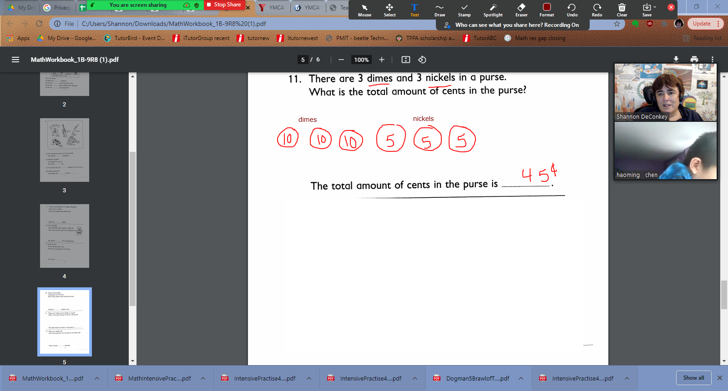
Task: Open the Apps bookmark shortcut
Action: (x=19, y=38)
